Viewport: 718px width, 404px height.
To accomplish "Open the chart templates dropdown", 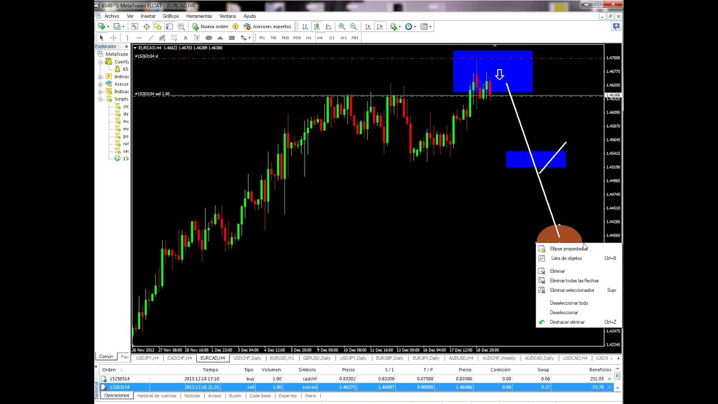I will (x=425, y=26).
